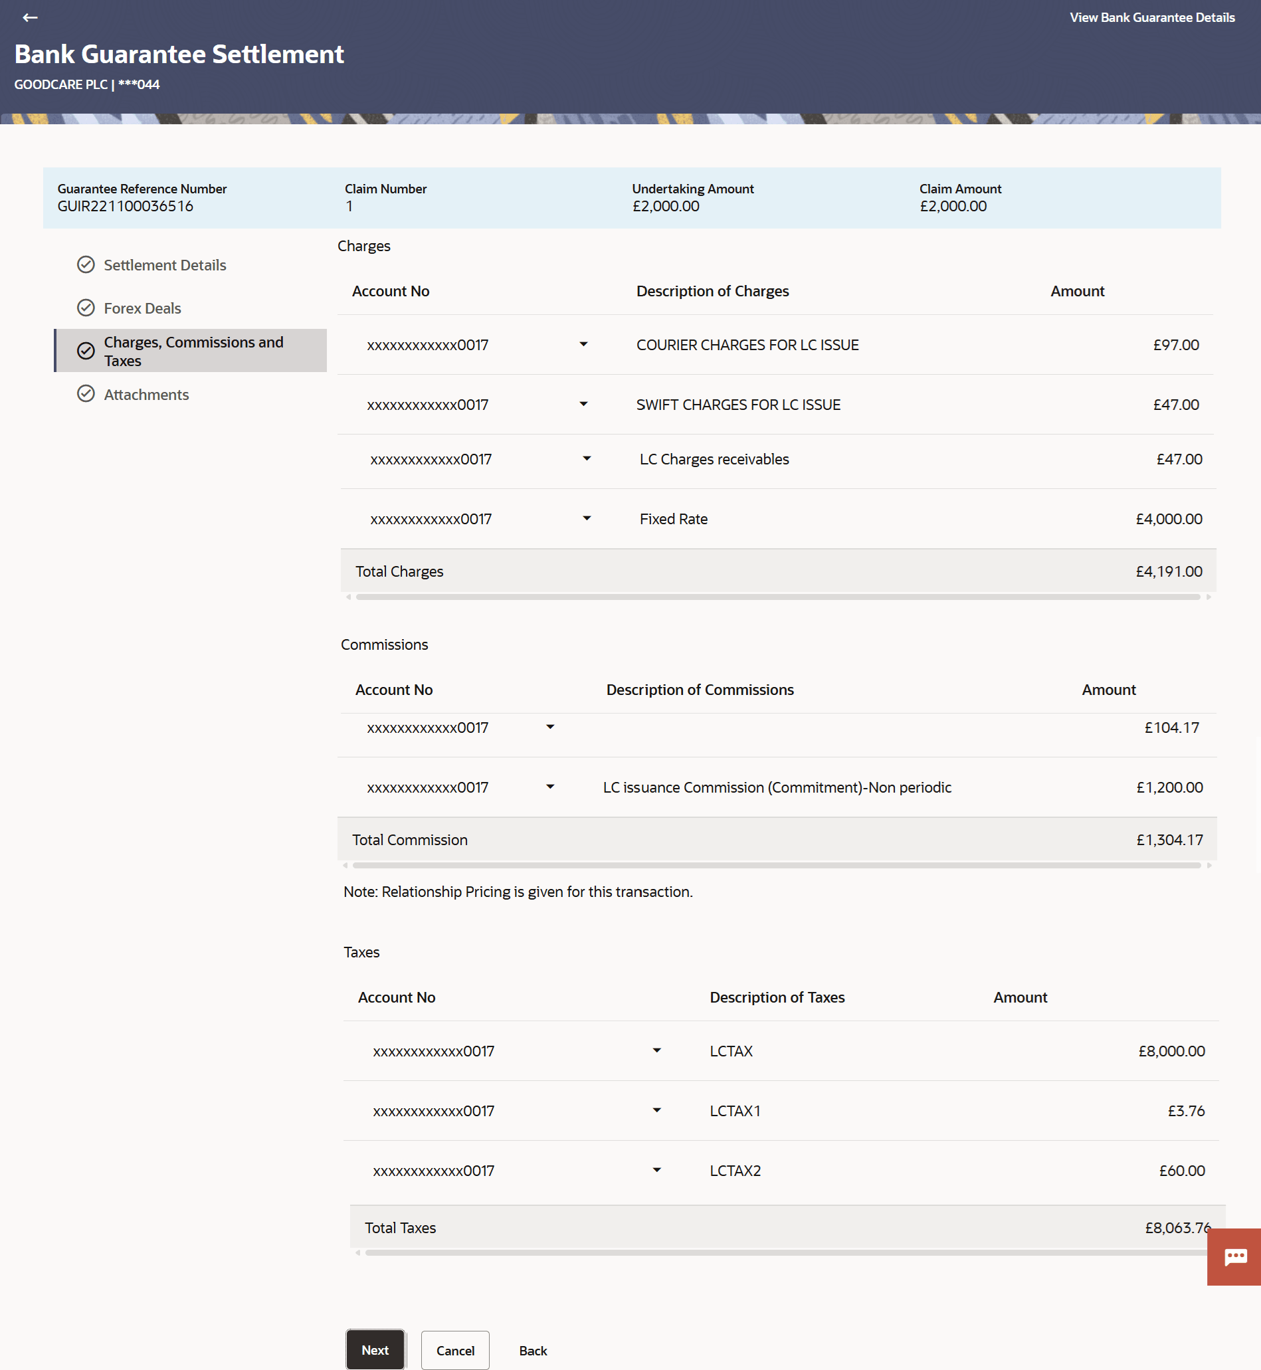Click the checkmark icon beside Charges, Commissions and Taxes
Viewport: 1261px width, 1370px height.
(x=84, y=351)
